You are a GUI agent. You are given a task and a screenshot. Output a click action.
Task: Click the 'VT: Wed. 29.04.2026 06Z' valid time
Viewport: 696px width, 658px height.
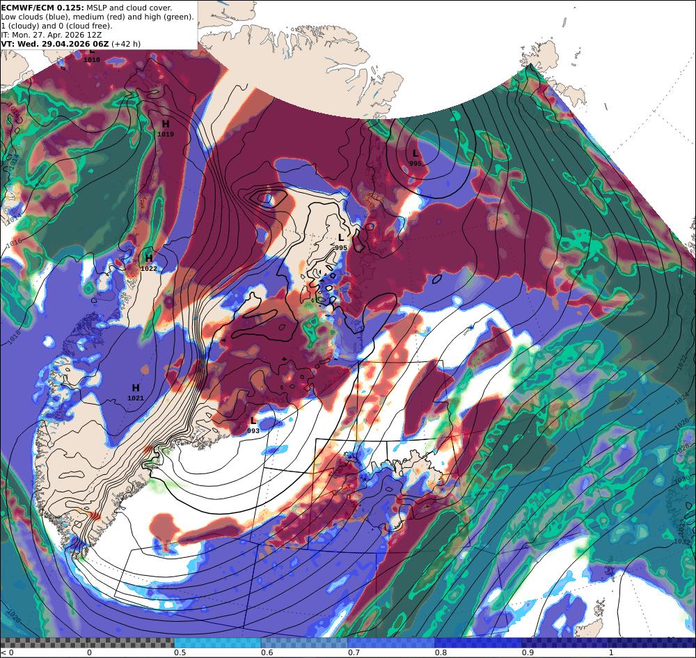tap(54, 44)
